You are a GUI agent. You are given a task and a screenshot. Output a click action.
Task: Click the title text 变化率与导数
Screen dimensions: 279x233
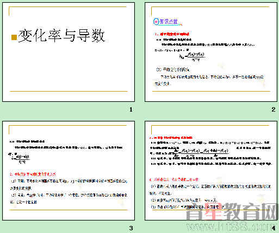[x=61, y=36]
